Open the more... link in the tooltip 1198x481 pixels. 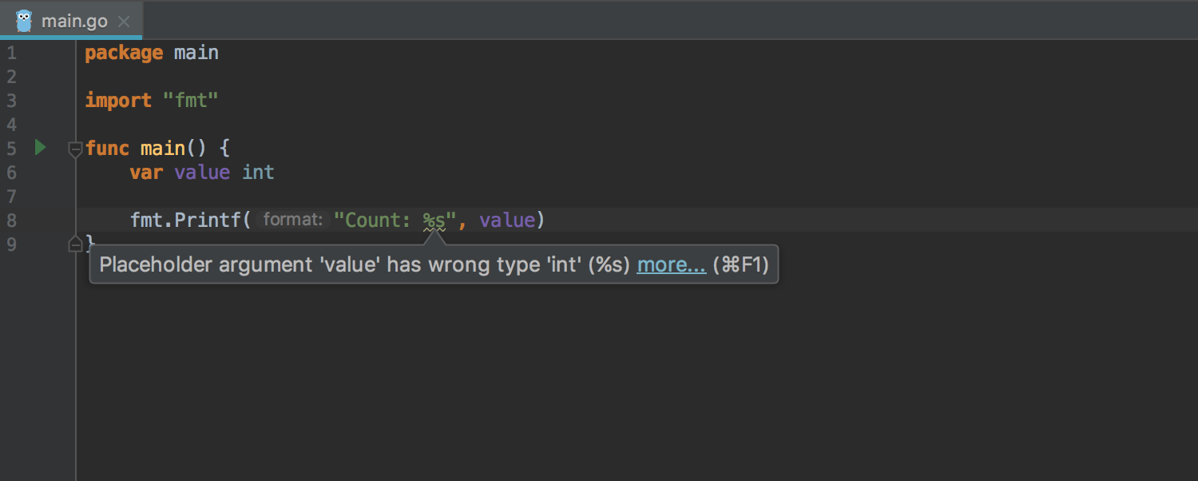pyautogui.click(x=671, y=265)
